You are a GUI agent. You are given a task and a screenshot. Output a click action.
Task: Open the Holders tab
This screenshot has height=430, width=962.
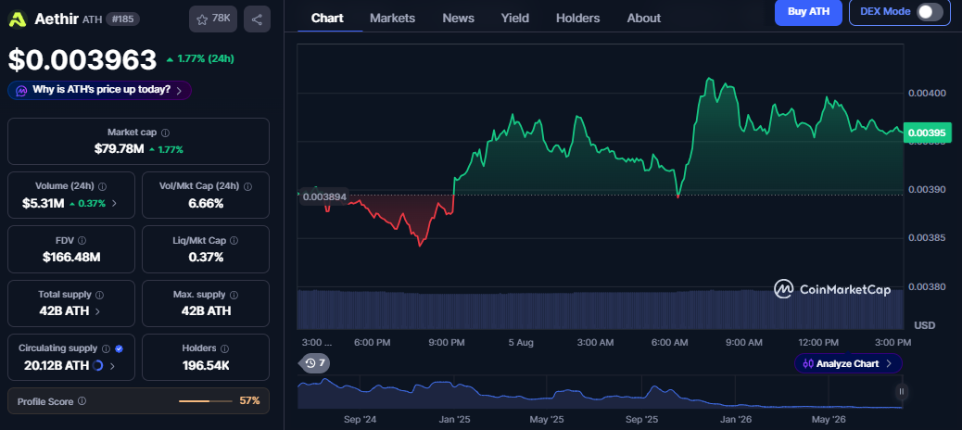pos(578,18)
